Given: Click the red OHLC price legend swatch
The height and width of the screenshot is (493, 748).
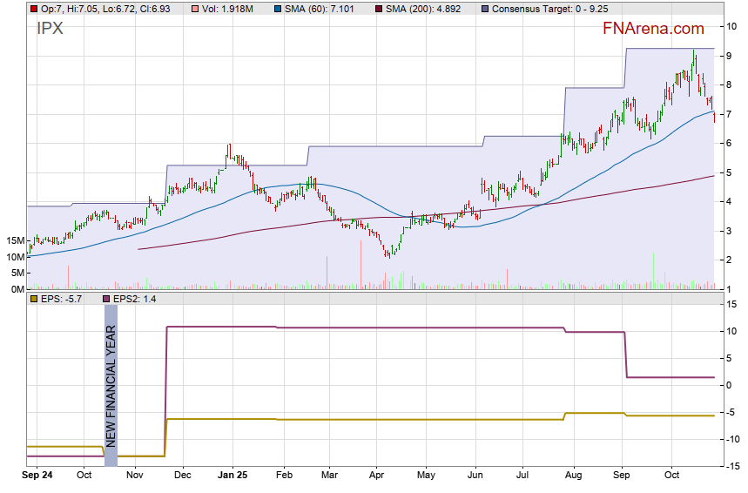Looking at the screenshot, I should tap(33, 9).
